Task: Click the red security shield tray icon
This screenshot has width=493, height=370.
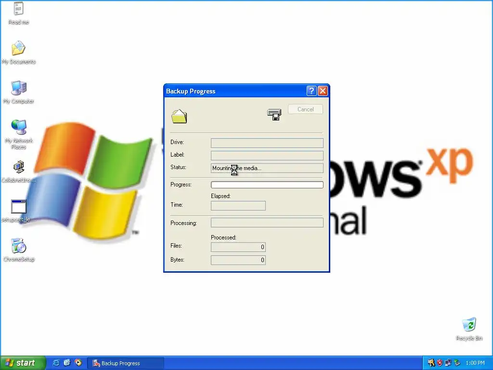Action: pyautogui.click(x=440, y=363)
